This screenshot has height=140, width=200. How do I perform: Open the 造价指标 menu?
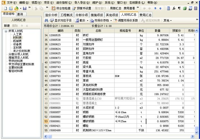[x=64, y=3]
